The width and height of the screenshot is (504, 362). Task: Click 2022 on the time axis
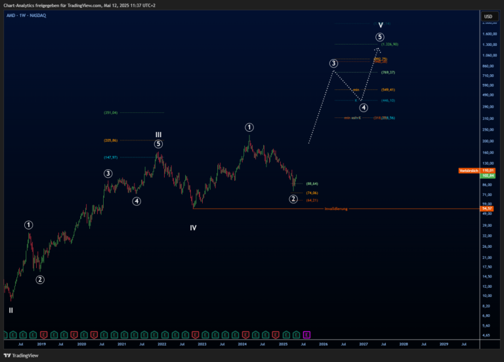162,344
